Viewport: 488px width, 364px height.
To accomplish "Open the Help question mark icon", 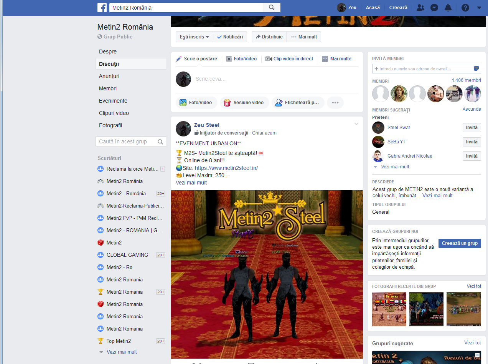I will click(x=465, y=8).
